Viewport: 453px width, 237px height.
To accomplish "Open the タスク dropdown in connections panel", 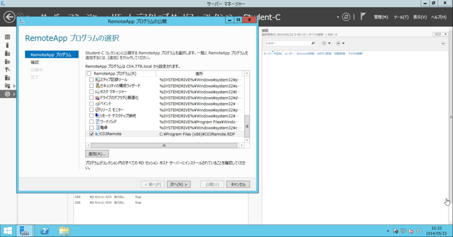I will click(x=441, y=34).
